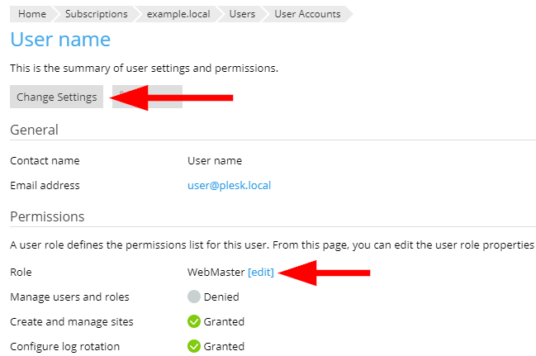Click the Email address label
The width and height of the screenshot is (536, 356).
pyautogui.click(x=45, y=185)
